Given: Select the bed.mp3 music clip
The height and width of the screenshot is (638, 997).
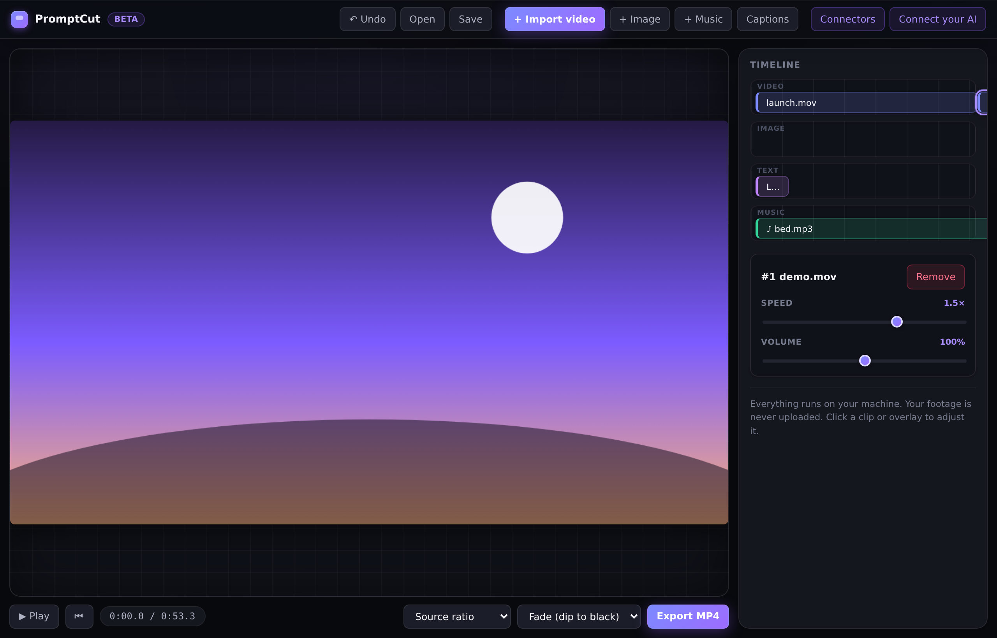Looking at the screenshot, I should (871, 229).
